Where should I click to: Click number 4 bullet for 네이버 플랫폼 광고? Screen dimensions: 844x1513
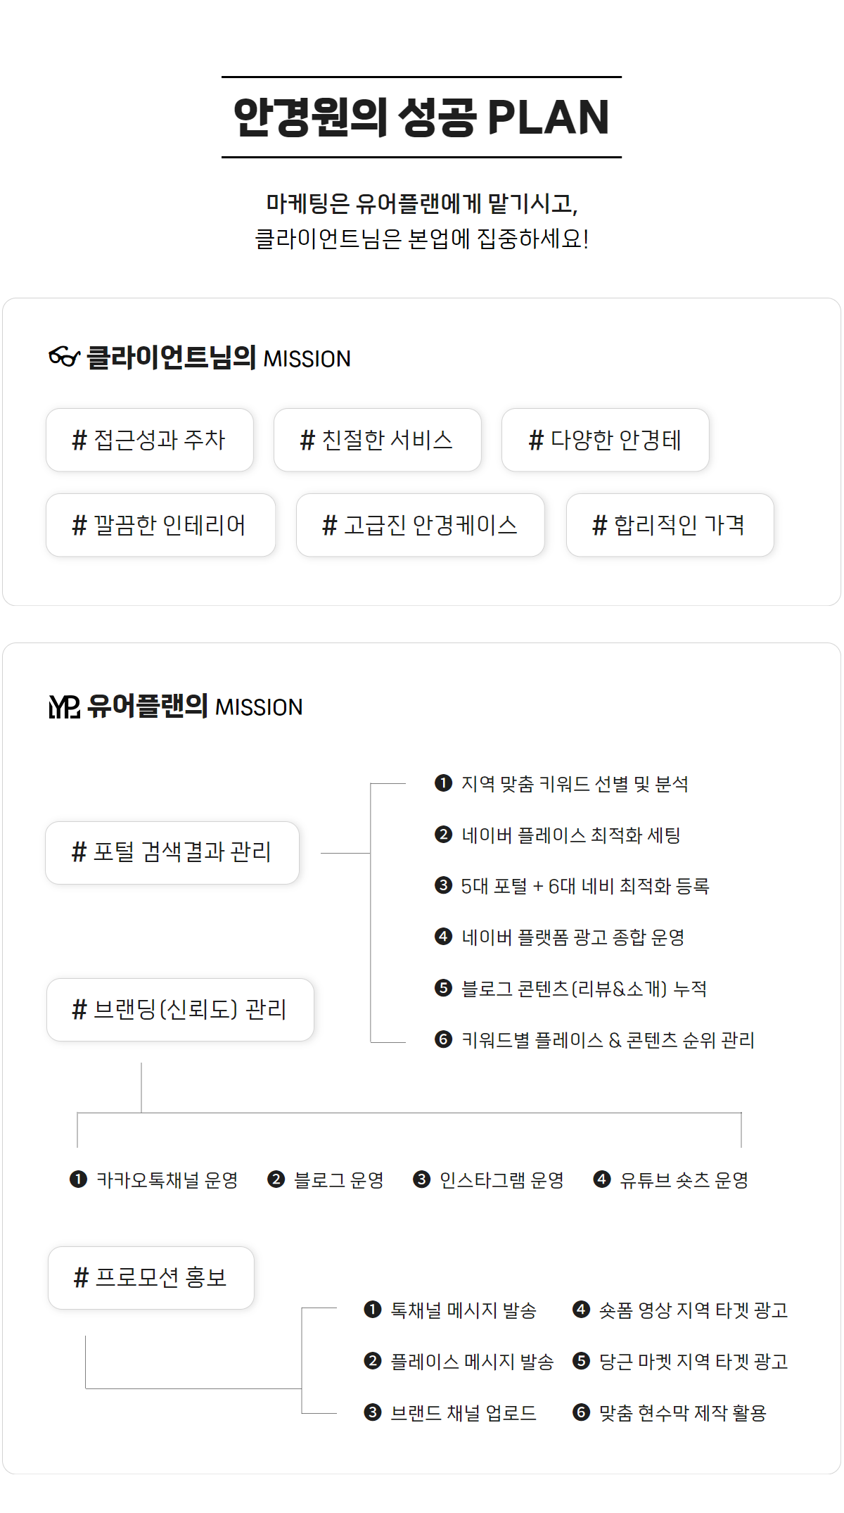[x=443, y=937]
